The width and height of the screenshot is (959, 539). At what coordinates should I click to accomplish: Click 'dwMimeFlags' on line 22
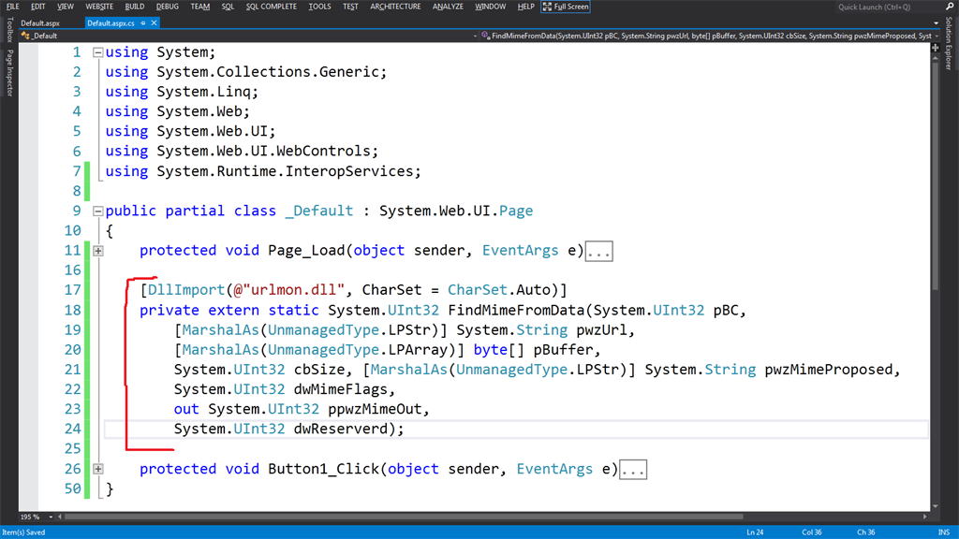[341, 389]
